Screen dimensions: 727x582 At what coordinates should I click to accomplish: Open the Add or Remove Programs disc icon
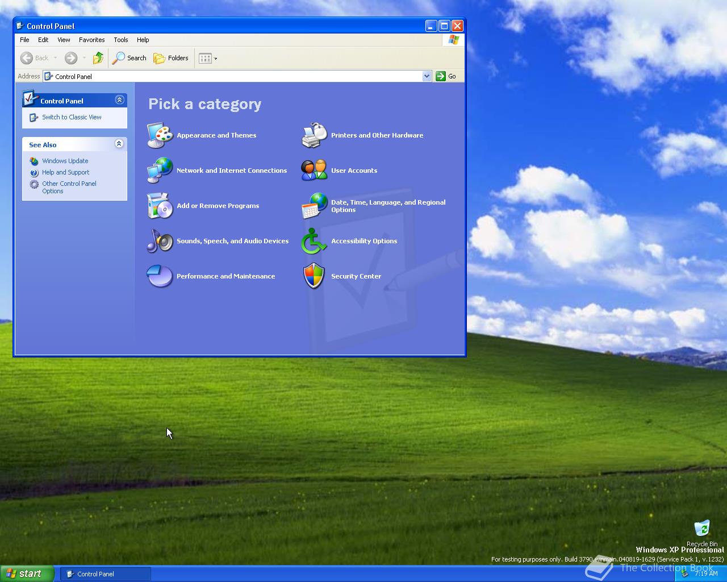click(x=160, y=206)
